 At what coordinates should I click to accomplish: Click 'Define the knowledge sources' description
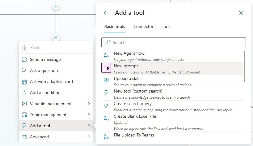coord(152,97)
